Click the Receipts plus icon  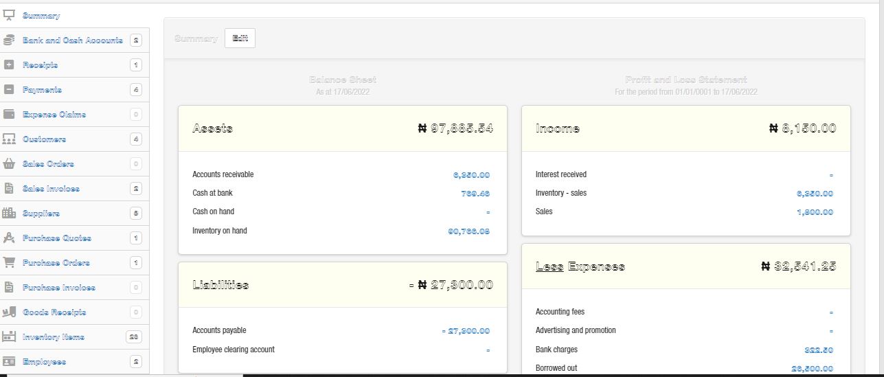(x=10, y=65)
